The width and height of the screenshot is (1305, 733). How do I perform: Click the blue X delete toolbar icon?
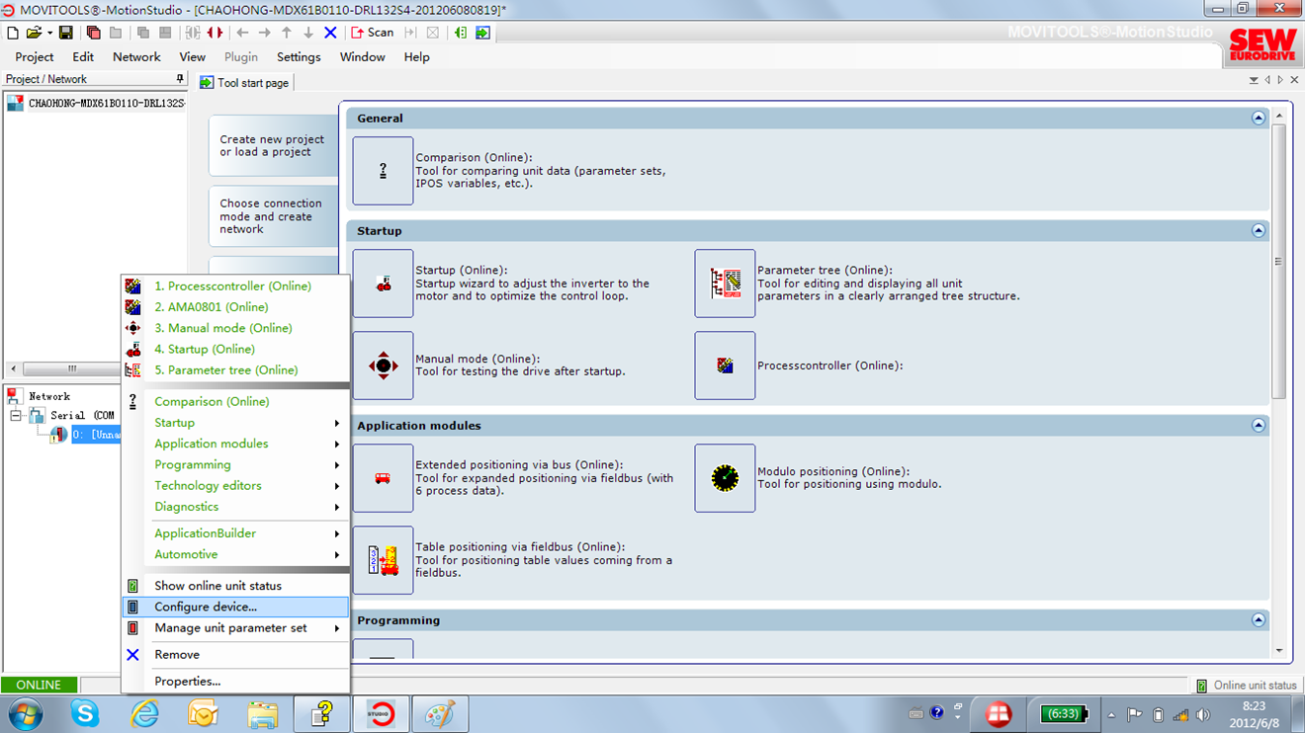click(x=330, y=33)
